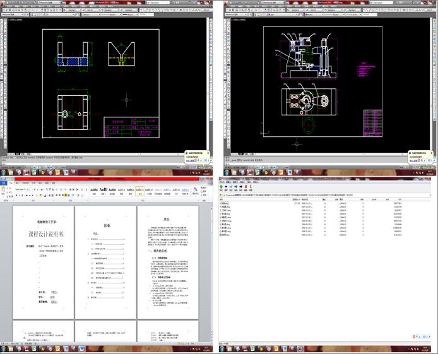The width and height of the screenshot is (438, 354).
Task: Apply first style in Word styles gallery
Action: coord(94,191)
